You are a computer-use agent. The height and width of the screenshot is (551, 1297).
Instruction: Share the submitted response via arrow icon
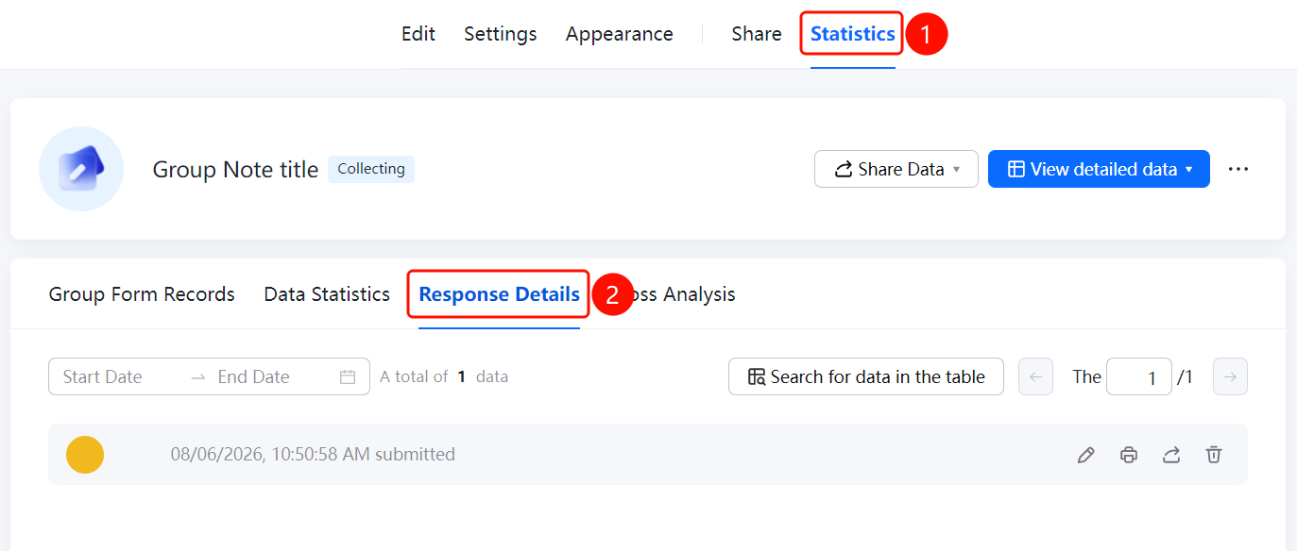[1171, 455]
